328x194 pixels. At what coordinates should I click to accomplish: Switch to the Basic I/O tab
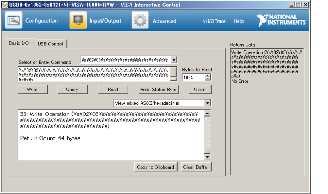click(x=19, y=43)
